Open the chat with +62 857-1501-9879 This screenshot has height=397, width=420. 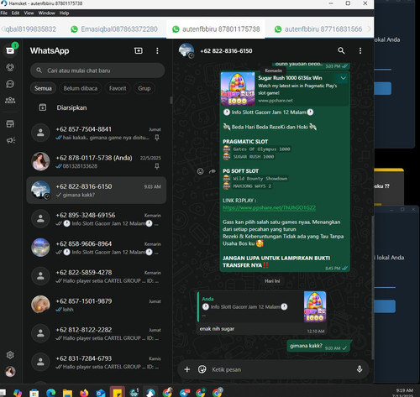97,305
